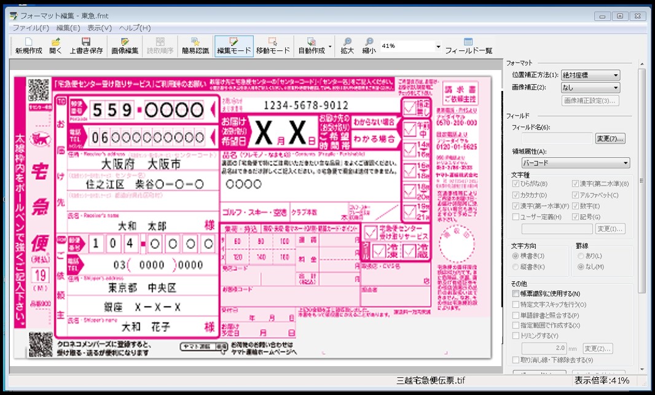Toggle the ひらがな(B) checkbox
The image size is (655, 395).
point(516,184)
